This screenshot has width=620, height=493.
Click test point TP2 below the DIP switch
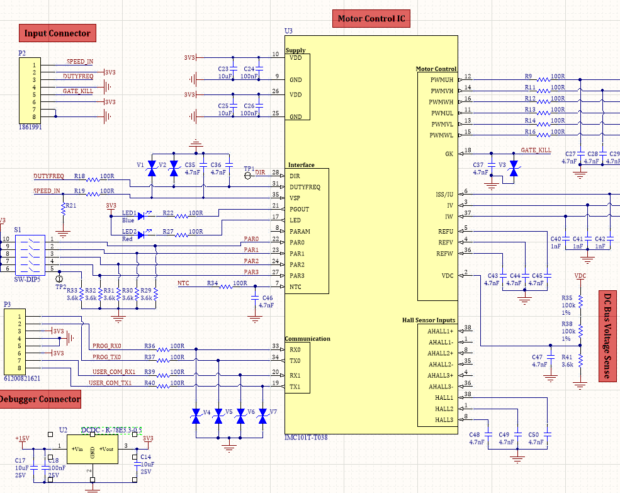(x=60, y=278)
